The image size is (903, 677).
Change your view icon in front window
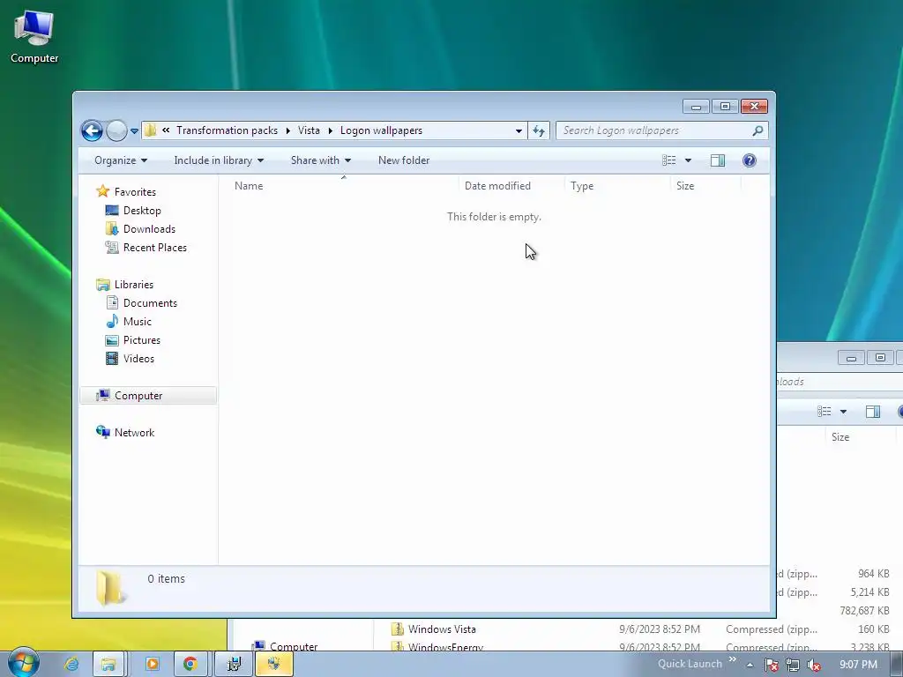[x=668, y=160]
